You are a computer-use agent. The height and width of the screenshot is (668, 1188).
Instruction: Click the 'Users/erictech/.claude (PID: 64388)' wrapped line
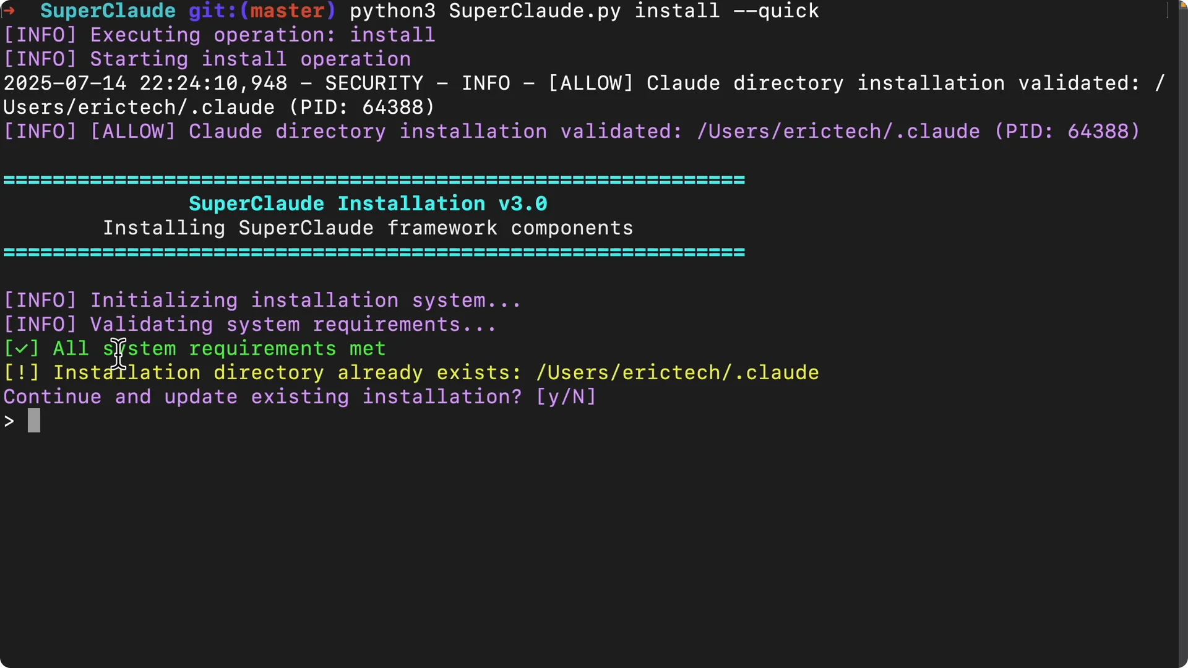[x=219, y=108]
